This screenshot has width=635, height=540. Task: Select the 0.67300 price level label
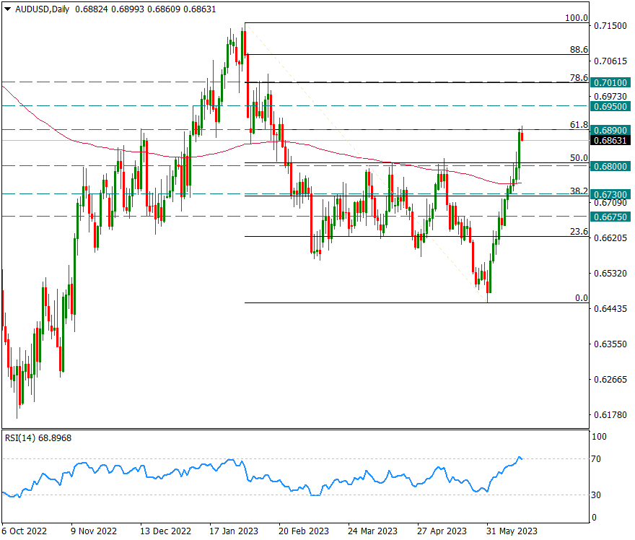click(610, 194)
